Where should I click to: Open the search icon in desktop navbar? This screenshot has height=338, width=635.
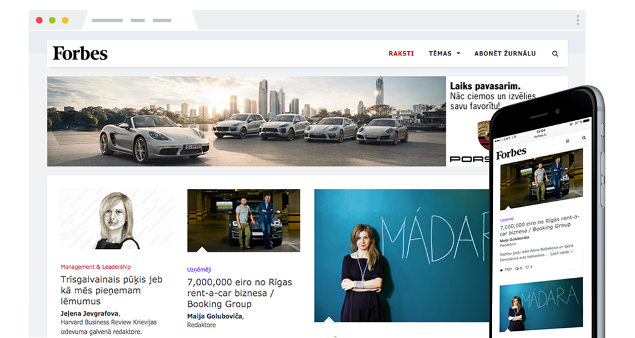click(555, 54)
